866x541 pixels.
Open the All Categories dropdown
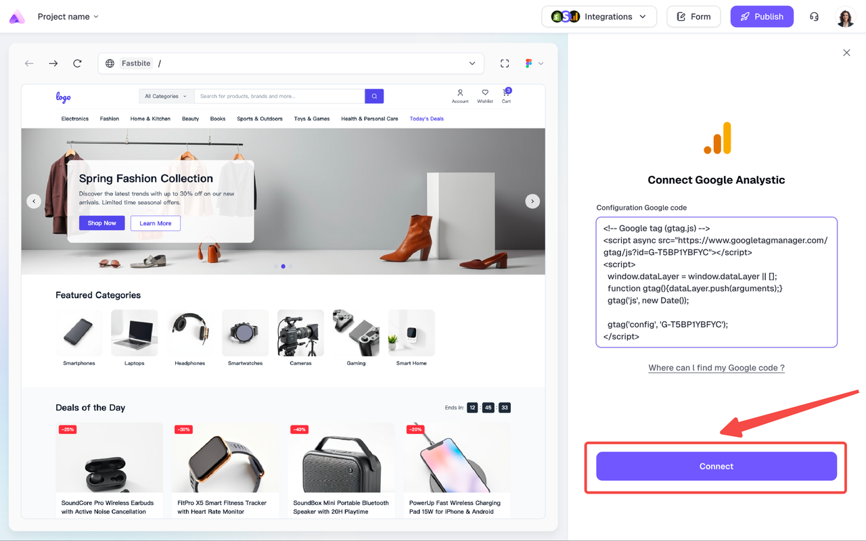pos(166,96)
